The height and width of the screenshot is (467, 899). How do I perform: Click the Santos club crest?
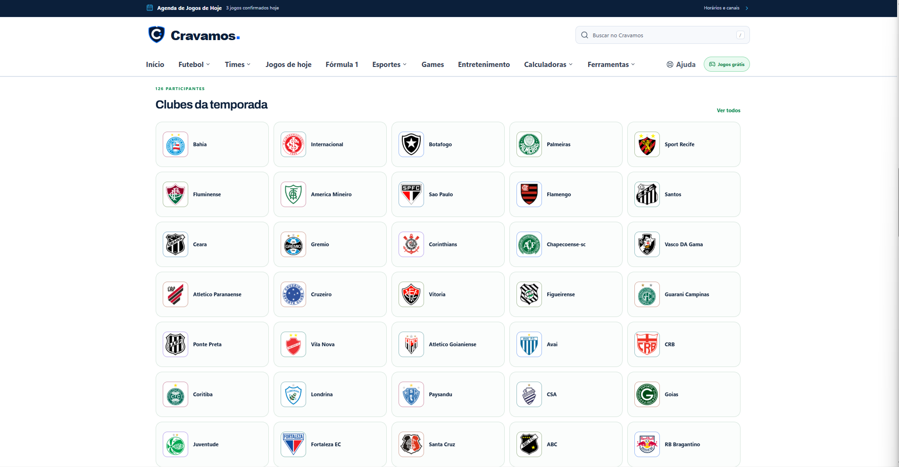click(x=647, y=194)
